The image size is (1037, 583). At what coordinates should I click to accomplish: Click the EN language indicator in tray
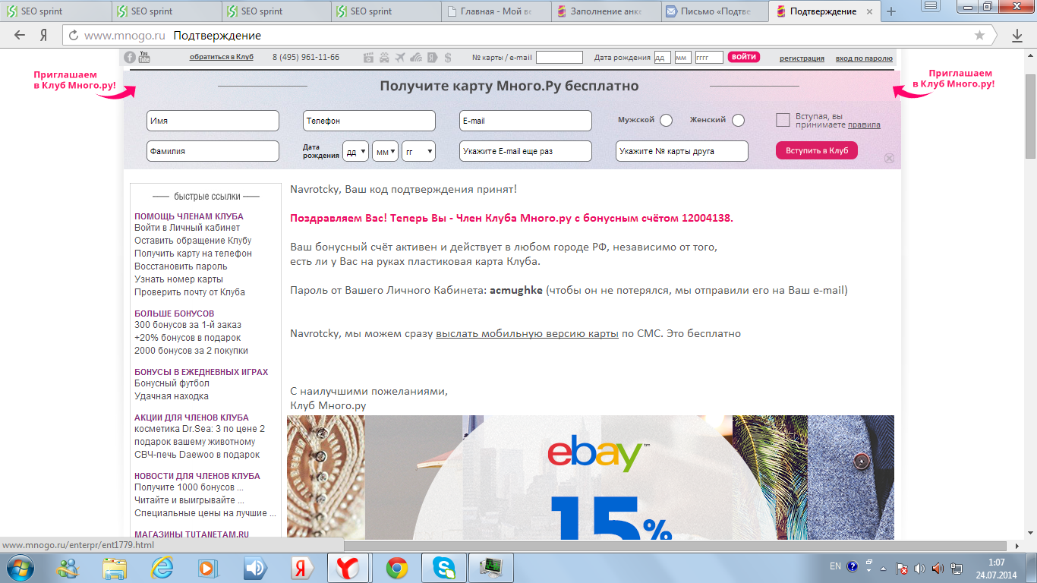(x=835, y=566)
